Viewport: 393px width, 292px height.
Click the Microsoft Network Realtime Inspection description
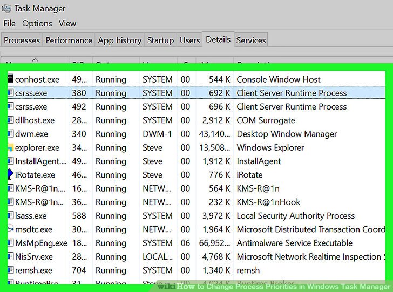311,257
